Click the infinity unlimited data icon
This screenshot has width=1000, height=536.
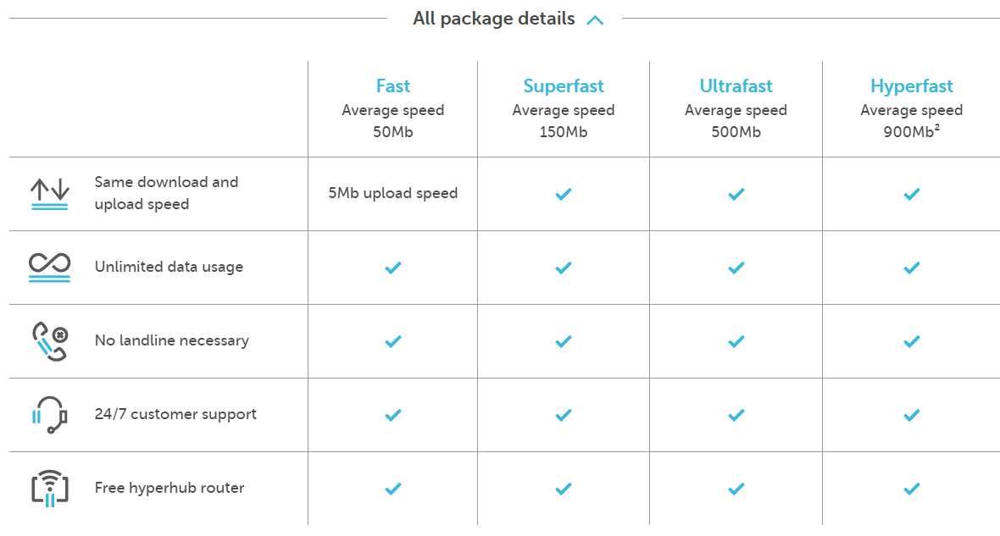point(49,267)
